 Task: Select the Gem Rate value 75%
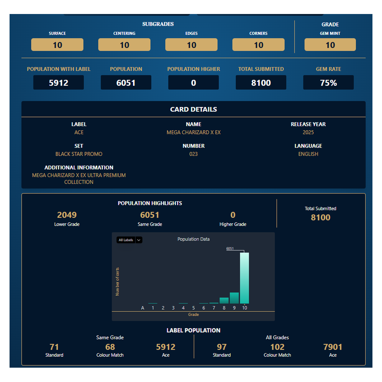[329, 82]
